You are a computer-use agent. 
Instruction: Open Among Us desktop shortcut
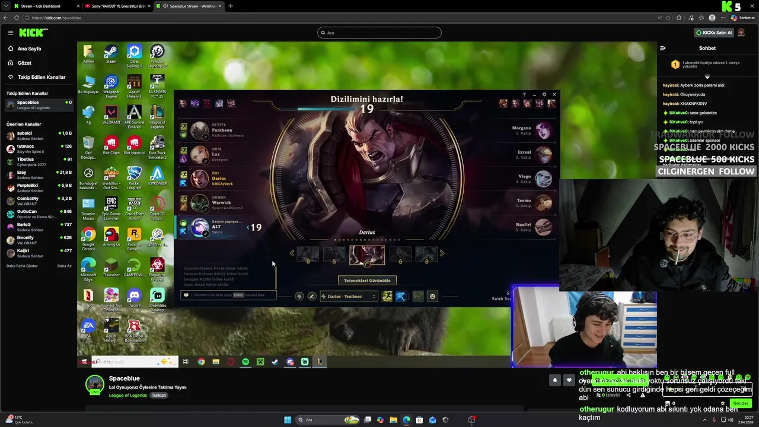[111, 237]
